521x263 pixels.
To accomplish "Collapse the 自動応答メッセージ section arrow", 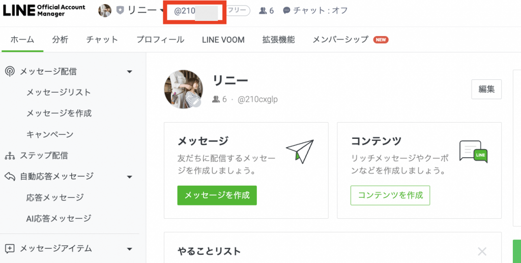I will point(130,177).
